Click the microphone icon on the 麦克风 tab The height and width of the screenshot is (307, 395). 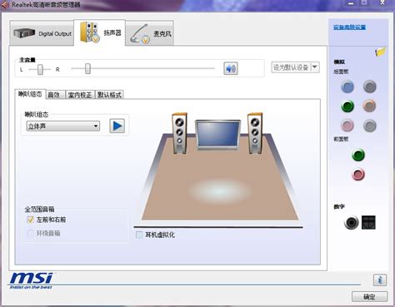[x=141, y=34]
